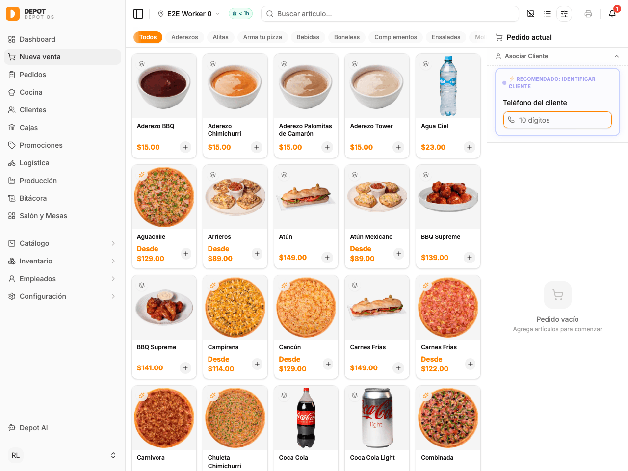Toggle the sidebar panel icon
The width and height of the screenshot is (628, 471).
[x=138, y=14]
